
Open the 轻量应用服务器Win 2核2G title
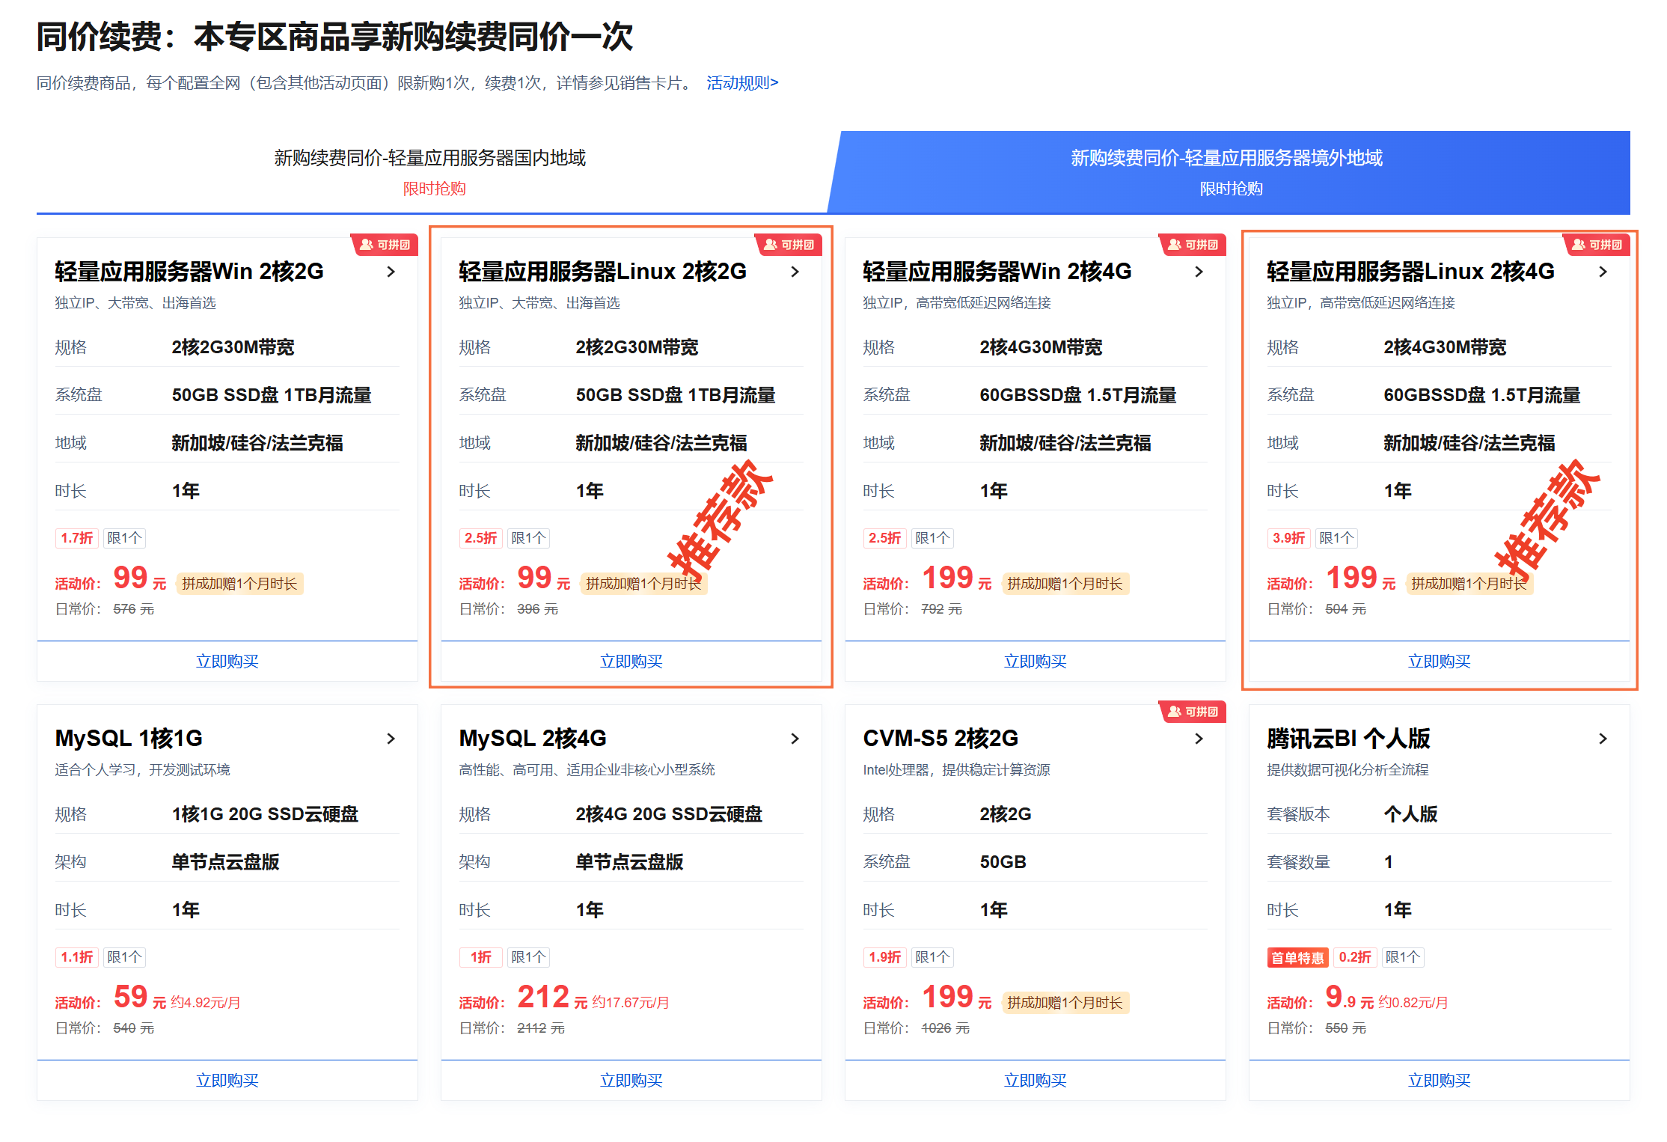click(189, 272)
